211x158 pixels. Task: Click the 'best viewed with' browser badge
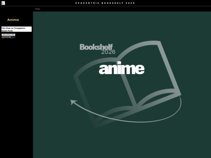click(8, 36)
